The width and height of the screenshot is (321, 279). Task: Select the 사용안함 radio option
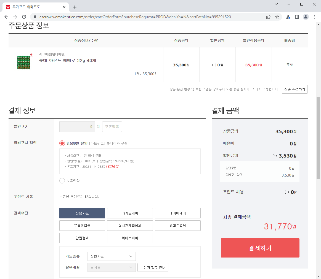[62, 181]
